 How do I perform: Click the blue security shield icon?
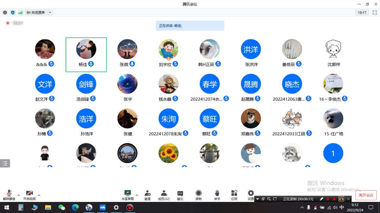[x=13, y=13]
